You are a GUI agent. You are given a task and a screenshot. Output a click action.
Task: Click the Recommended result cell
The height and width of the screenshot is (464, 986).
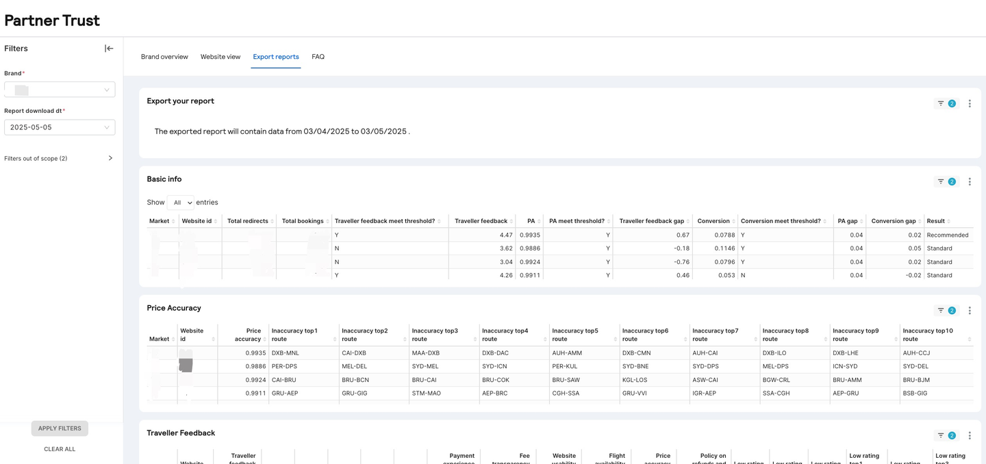(948, 235)
